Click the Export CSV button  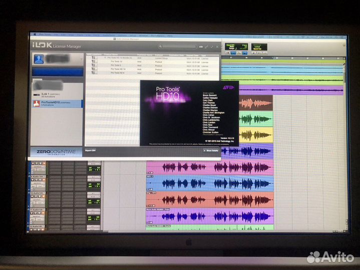coord(91,150)
